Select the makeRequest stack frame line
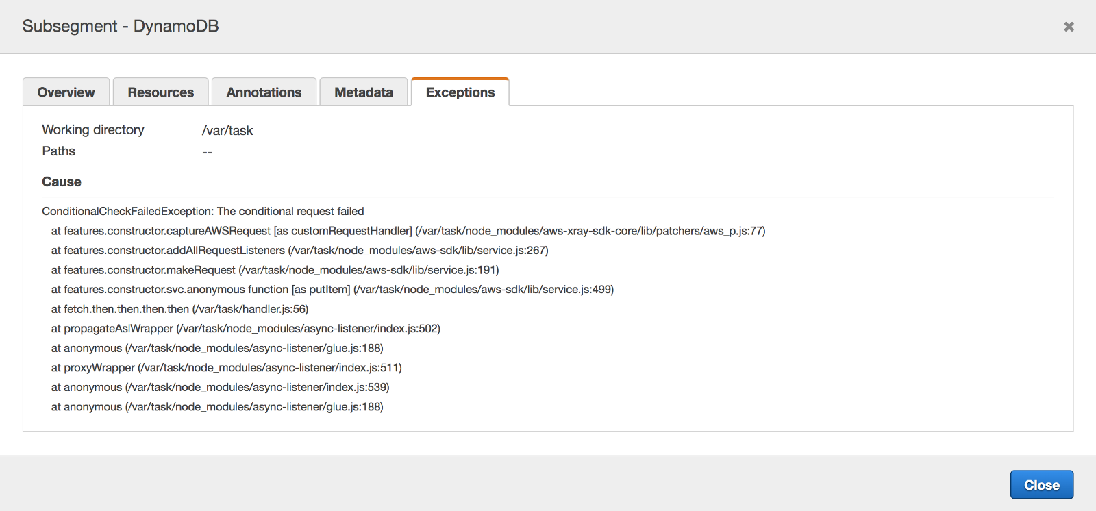The image size is (1096, 511). pos(275,271)
